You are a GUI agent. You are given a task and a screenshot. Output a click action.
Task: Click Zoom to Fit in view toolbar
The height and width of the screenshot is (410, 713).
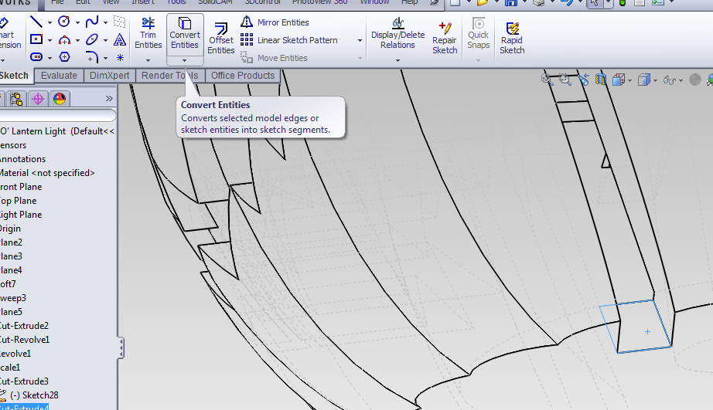548,80
